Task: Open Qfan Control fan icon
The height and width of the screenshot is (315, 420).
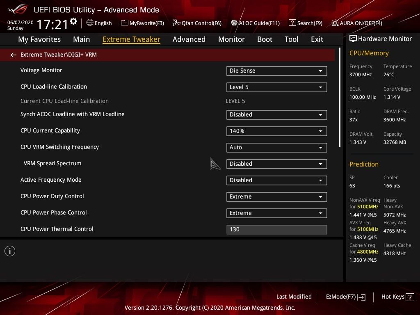Action: click(176, 23)
